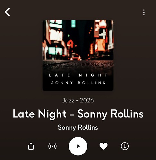Start radio with the broadcast waves icon

click(x=52, y=146)
